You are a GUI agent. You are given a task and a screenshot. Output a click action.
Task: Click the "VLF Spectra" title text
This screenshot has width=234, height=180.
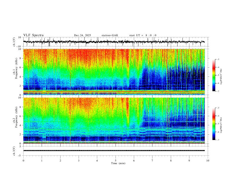tap(33, 35)
